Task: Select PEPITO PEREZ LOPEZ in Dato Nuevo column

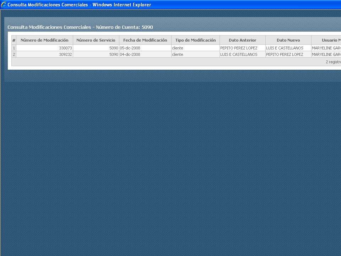Action: [x=288, y=54]
